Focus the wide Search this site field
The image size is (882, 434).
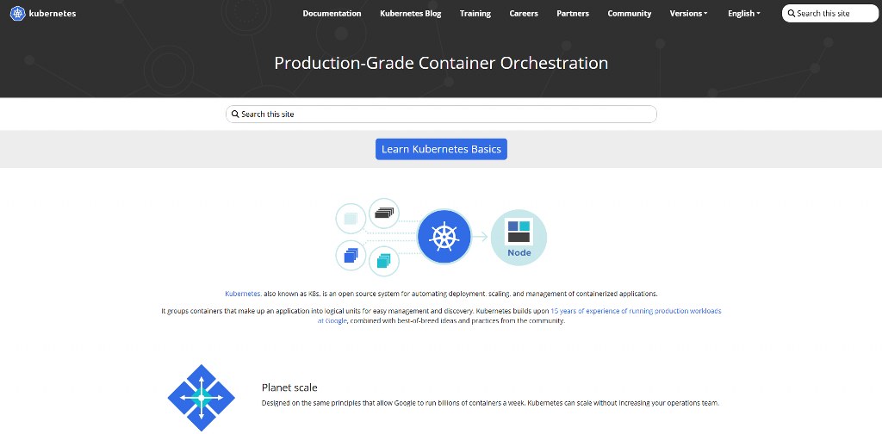pyautogui.click(x=441, y=115)
